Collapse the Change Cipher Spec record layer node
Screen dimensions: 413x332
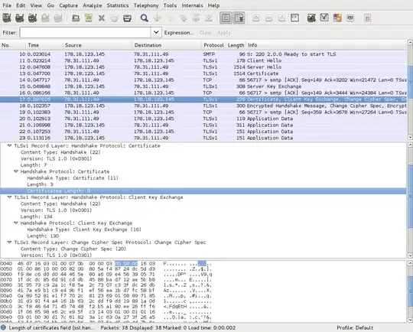point(9,242)
